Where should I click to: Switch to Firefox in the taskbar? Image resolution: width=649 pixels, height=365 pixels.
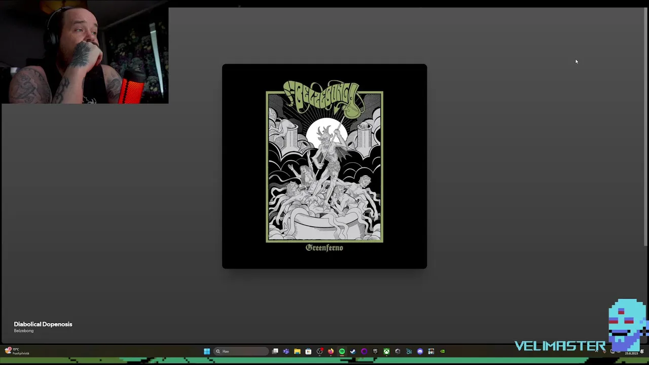(331, 351)
